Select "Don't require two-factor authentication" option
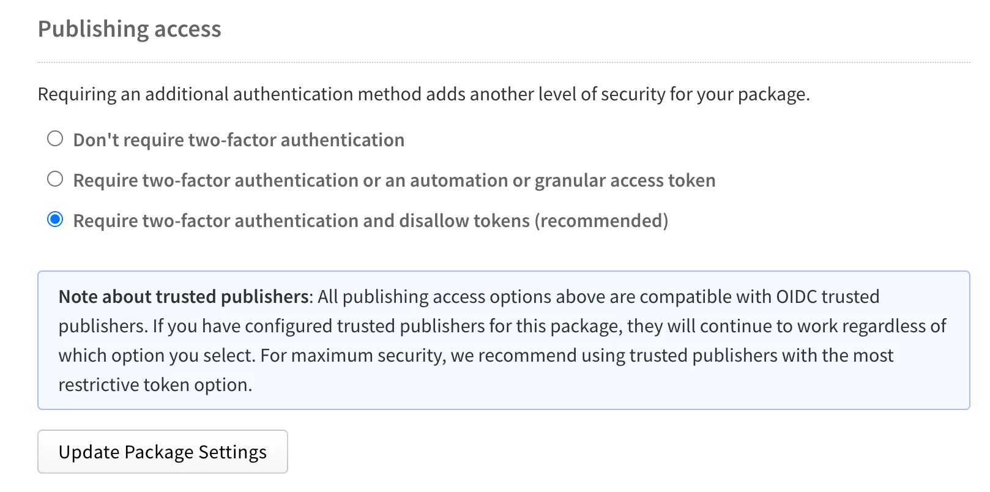The width and height of the screenshot is (990, 492). pos(56,139)
